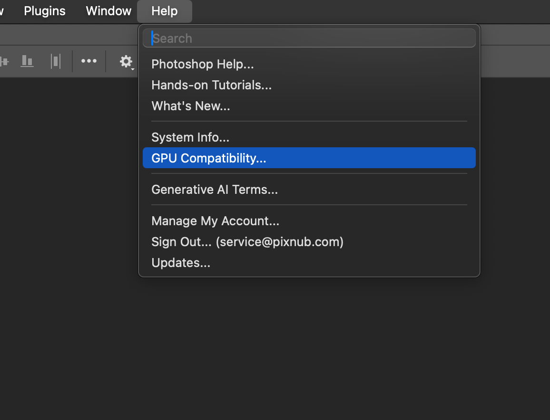550x420 pixels.
Task: Open the gear settings dropdown in options bar
Action: point(126,61)
